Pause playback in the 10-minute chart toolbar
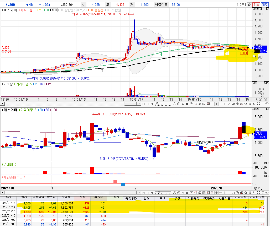 (x=148, y=104)
